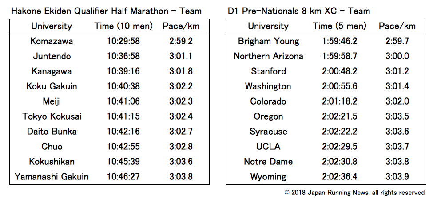Select the Kanagawa row label
This screenshot has width=433, height=198.
52,71
